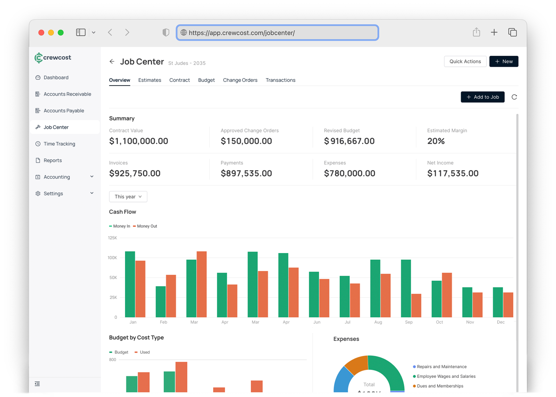Click the crewcost logo
The height and width of the screenshot is (397, 556).
53,58
